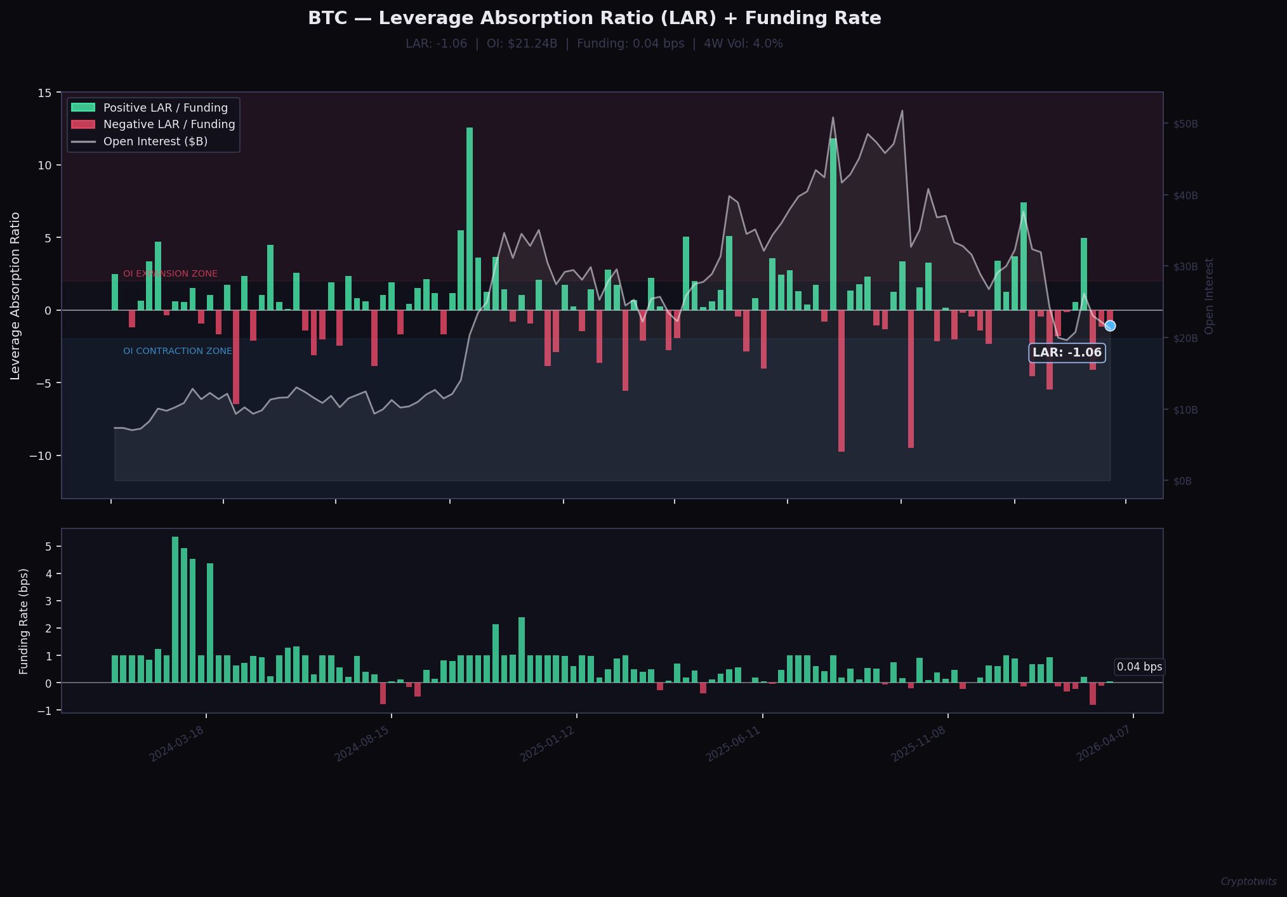Image resolution: width=1287 pixels, height=897 pixels.
Task: Click the subtitle stats line
Action: 594,44
